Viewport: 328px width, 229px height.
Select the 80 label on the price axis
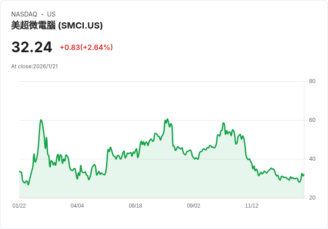[312, 81]
